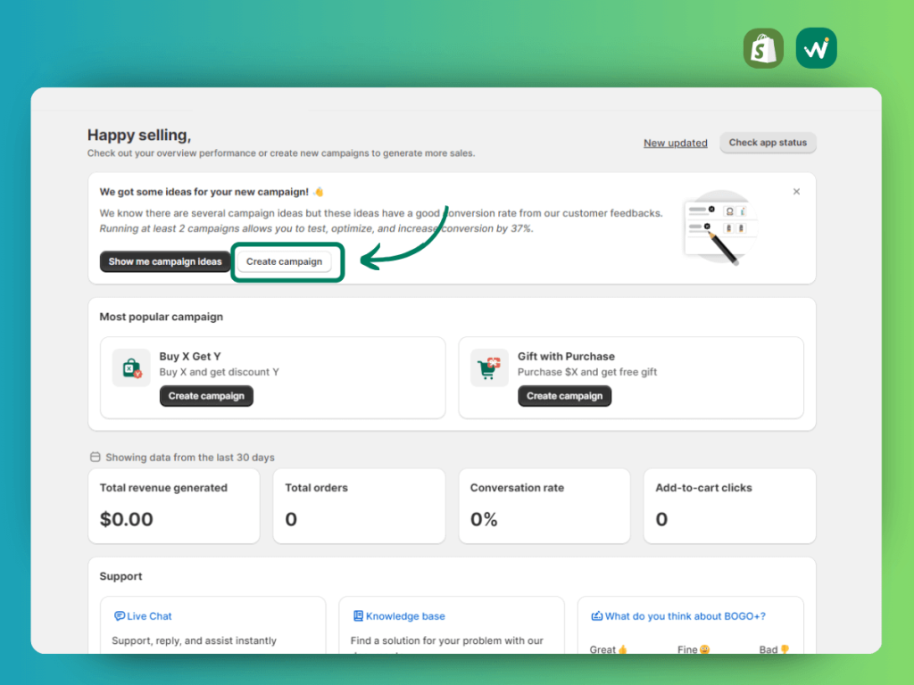
Task: Open the 'New updated' link
Action: coord(675,143)
